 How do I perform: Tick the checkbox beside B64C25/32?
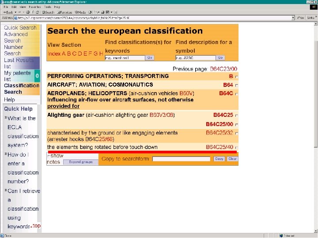236,134
